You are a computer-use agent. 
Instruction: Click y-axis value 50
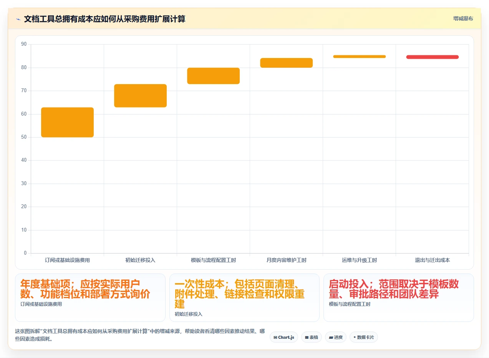point(24,137)
